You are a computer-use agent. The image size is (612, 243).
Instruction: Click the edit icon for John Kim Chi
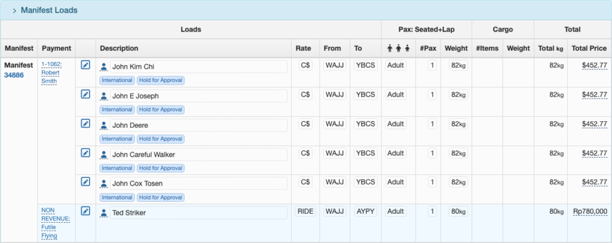[85, 65]
